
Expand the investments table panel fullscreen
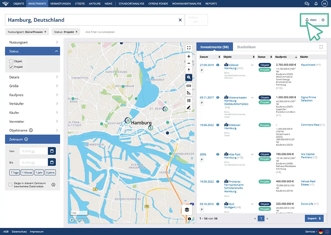point(321,47)
